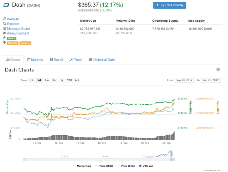Open the Announcement link
Viewport: 228px width, 172px height.
coord(18,33)
